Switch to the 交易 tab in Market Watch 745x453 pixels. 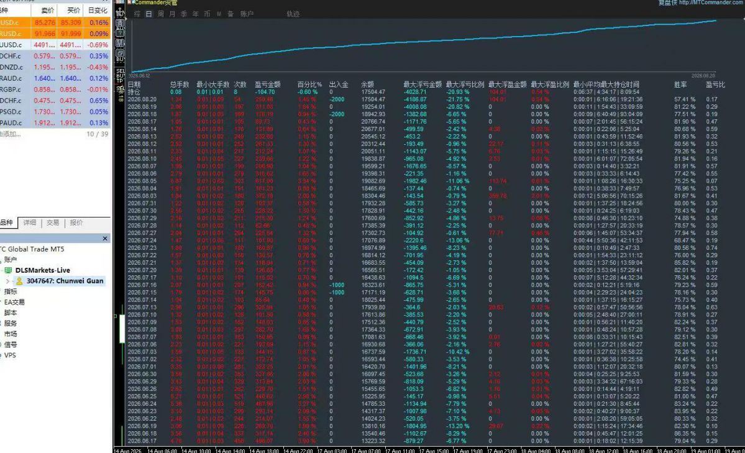[53, 222]
